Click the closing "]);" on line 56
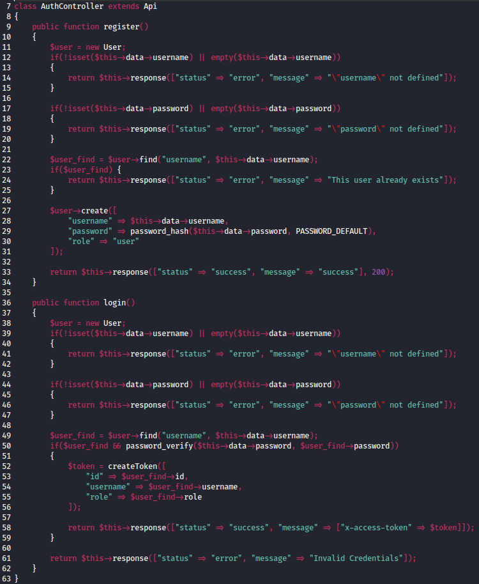The width and height of the screenshot is (479, 584). point(75,507)
